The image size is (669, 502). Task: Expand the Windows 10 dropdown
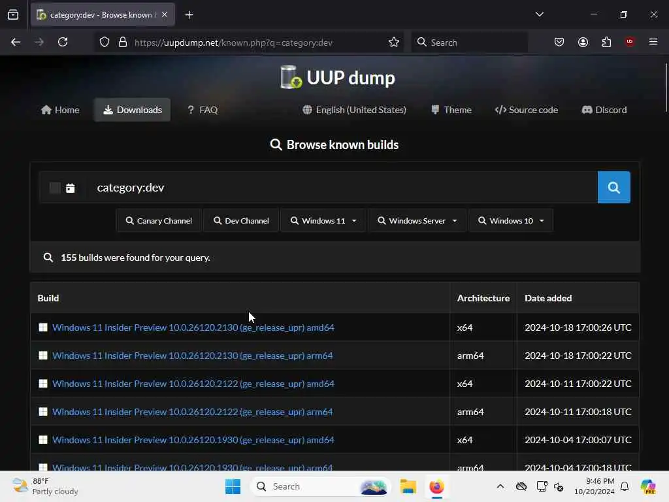tap(511, 221)
